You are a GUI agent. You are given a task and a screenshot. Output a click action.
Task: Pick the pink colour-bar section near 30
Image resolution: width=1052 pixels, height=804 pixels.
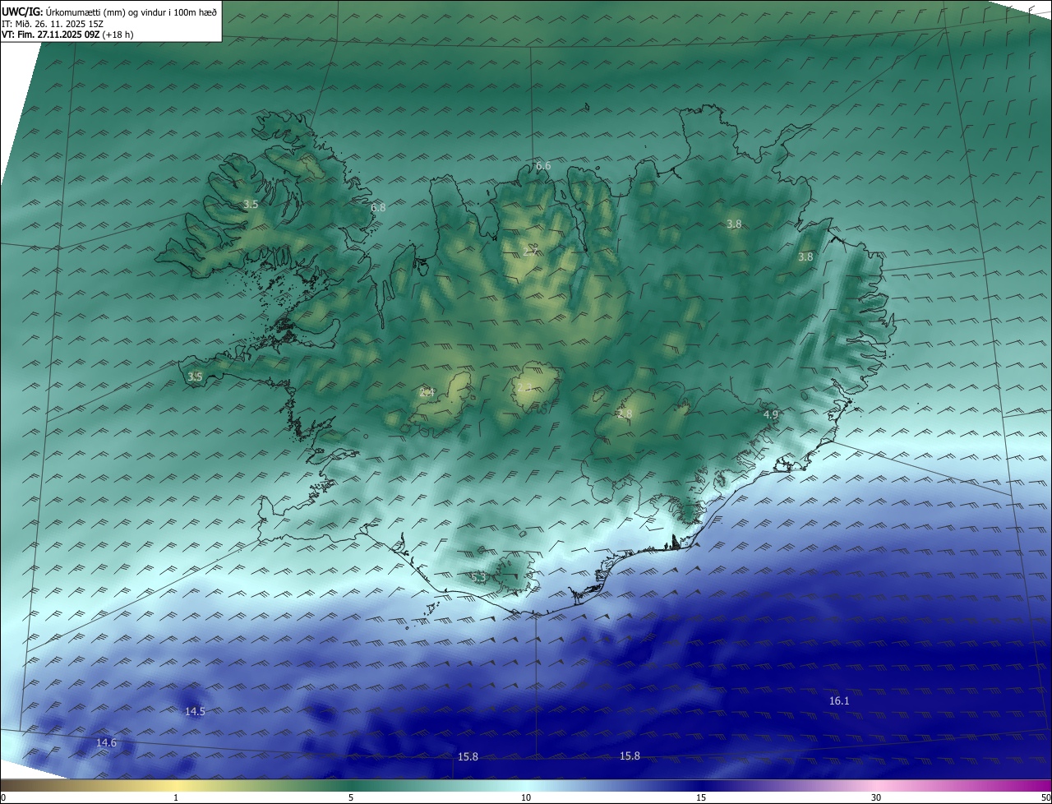point(876,786)
